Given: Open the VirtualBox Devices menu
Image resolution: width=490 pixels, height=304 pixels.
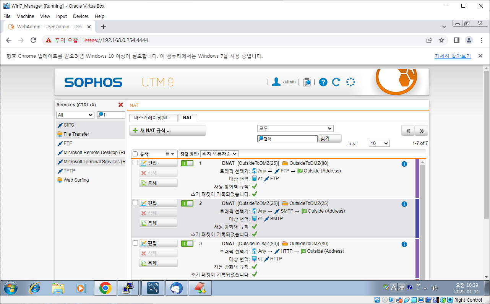Looking at the screenshot, I should click(81, 16).
